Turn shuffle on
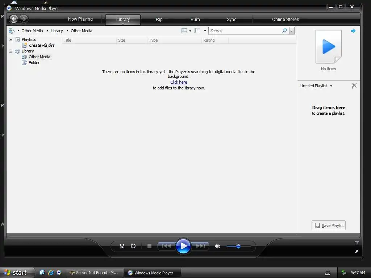The image size is (371, 278). [122, 246]
